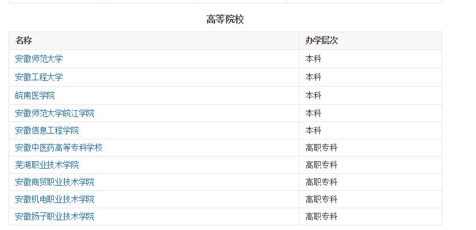Image resolution: width=476 pixels, height=230 pixels.
Task: Open the 皖南医学院 page link
Action: tap(35, 95)
